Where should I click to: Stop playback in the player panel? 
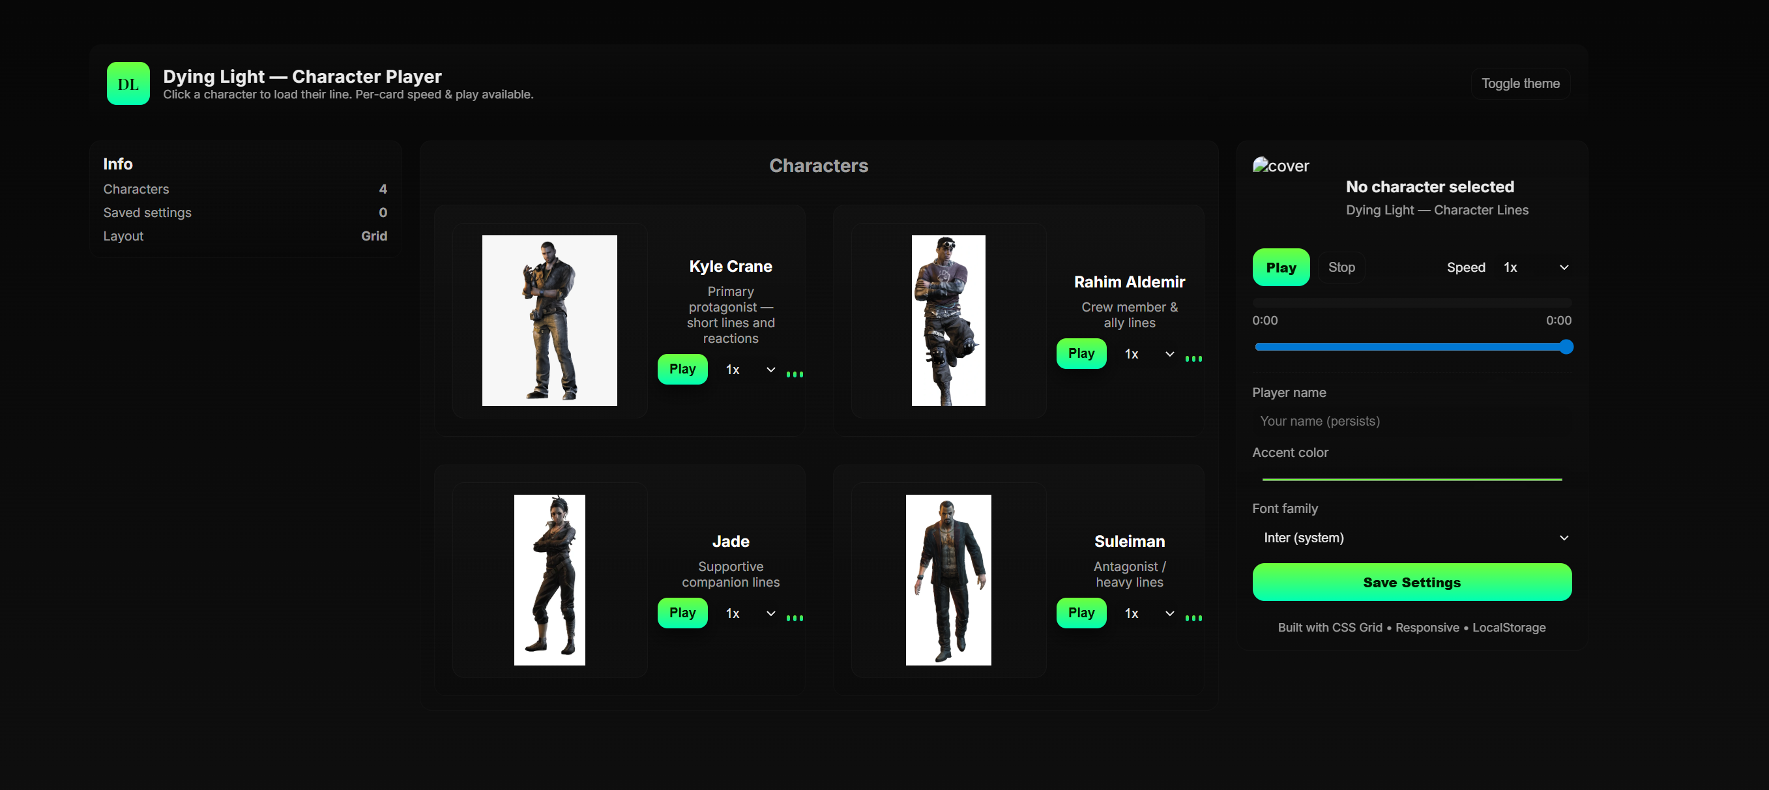(1341, 267)
